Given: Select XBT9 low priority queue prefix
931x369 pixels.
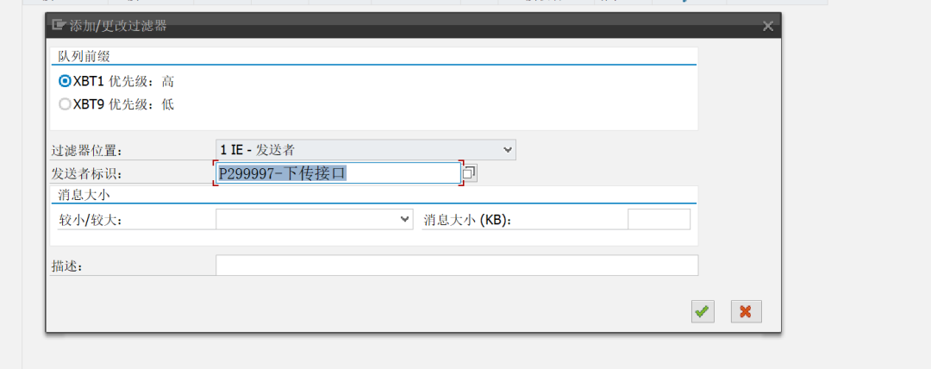Looking at the screenshot, I should point(65,104).
